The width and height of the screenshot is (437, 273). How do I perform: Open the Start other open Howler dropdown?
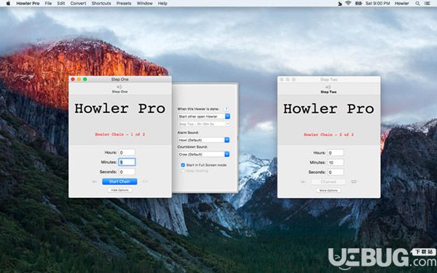point(204,116)
